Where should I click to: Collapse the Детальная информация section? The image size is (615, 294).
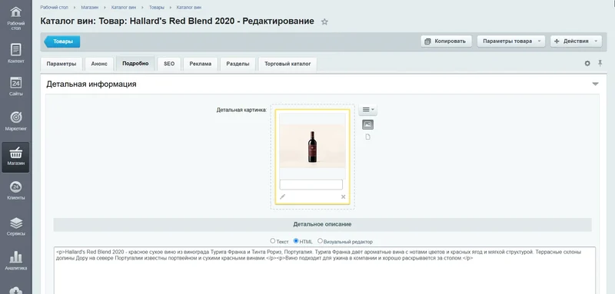point(595,84)
